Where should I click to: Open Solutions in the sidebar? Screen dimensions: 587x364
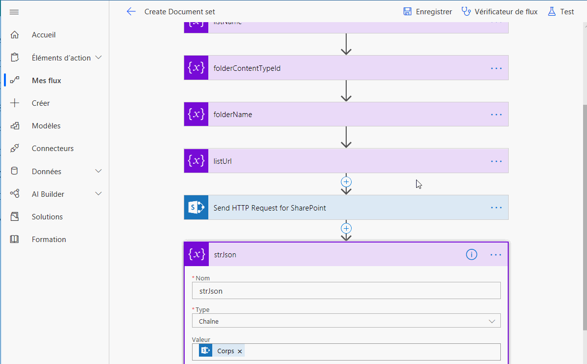coord(47,216)
